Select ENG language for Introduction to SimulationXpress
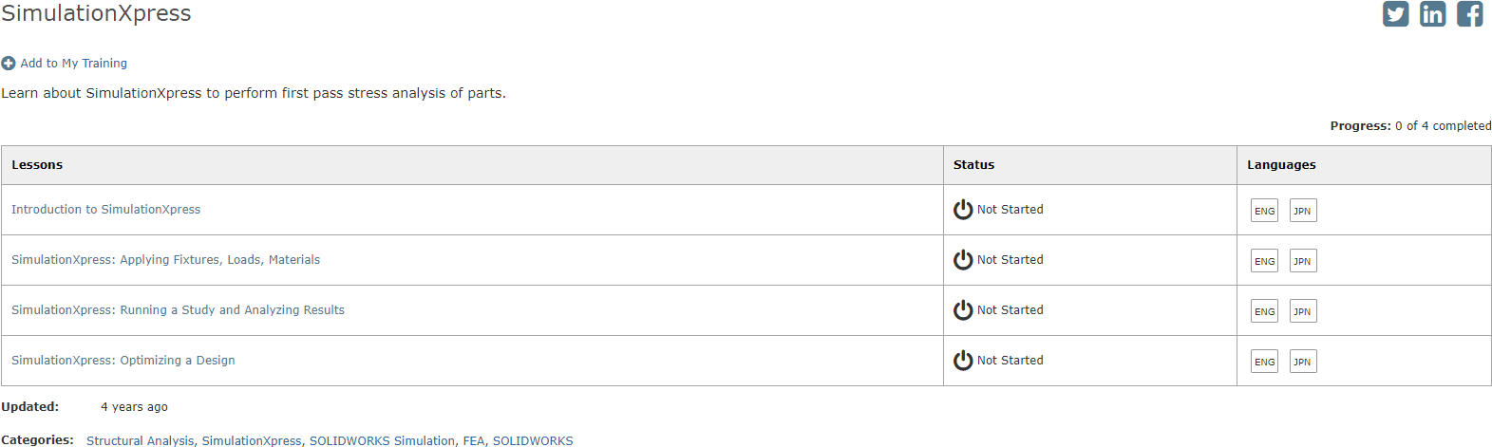Image resolution: width=1492 pixels, height=447 pixels. (1264, 211)
